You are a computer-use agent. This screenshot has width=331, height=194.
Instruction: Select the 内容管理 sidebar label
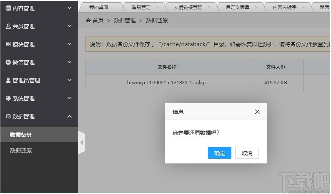24,8
